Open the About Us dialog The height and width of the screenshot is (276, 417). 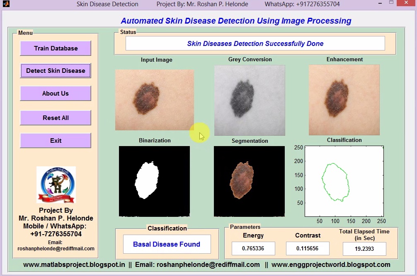[56, 94]
